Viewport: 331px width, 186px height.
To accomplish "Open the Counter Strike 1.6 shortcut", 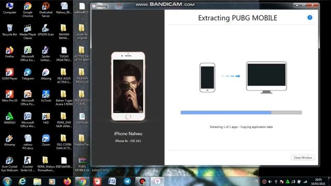I will [x=27, y=164].
